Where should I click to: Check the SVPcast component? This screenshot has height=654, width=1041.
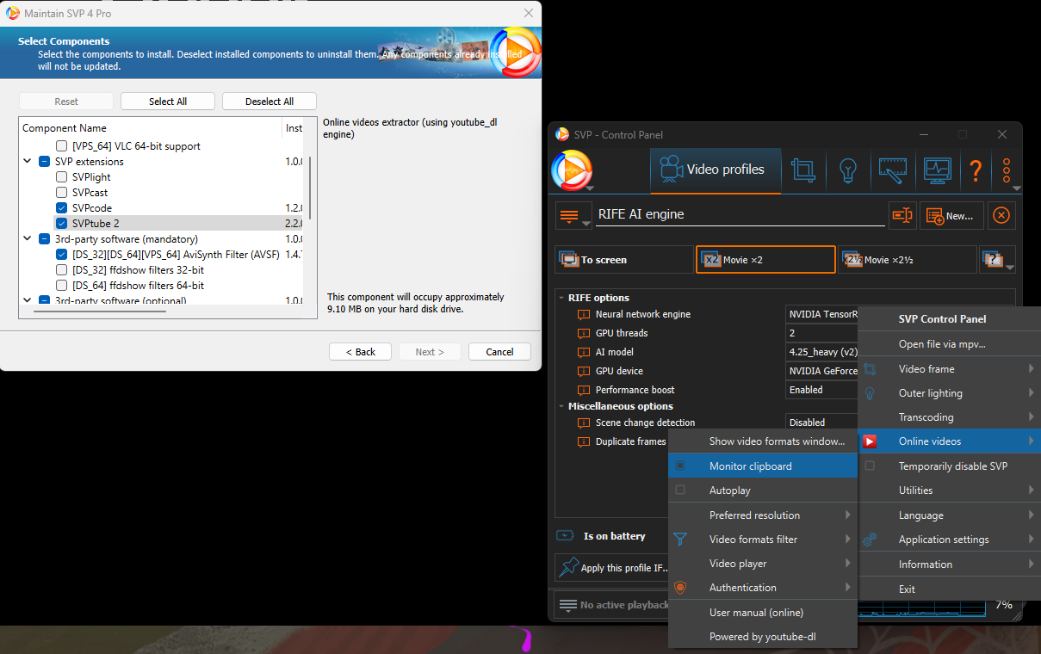(61, 193)
